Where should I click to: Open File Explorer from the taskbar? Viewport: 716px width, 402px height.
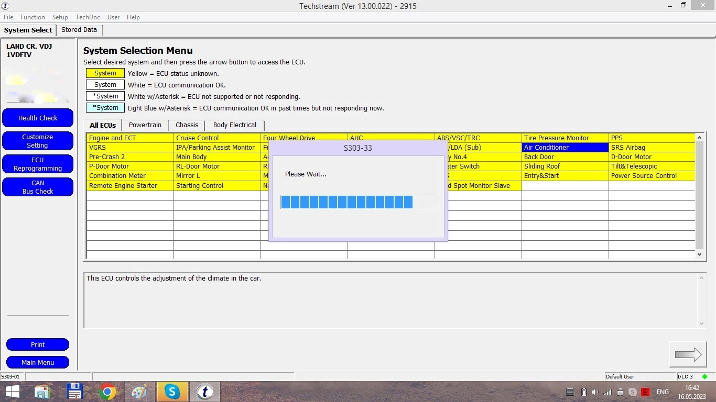pos(42,392)
